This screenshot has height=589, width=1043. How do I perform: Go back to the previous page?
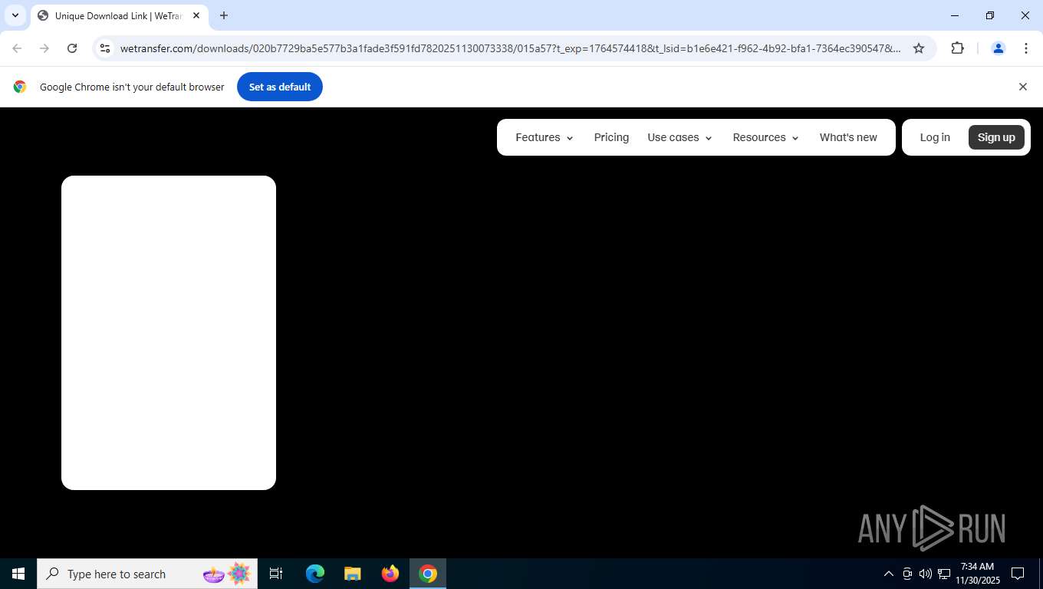point(17,48)
